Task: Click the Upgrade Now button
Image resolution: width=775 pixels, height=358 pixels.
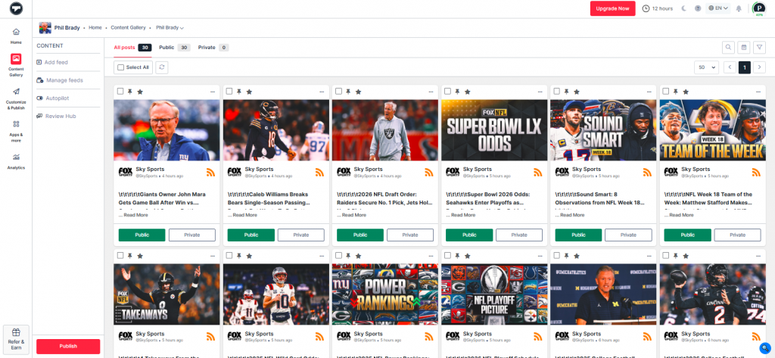Action: click(612, 8)
